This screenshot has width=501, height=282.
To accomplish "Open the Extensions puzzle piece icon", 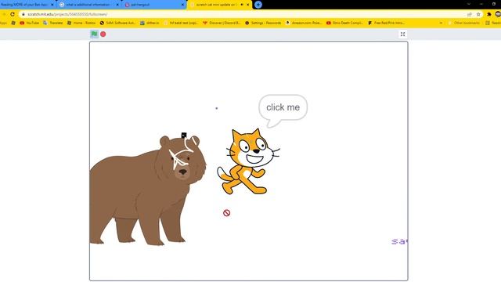I will [x=488, y=14].
